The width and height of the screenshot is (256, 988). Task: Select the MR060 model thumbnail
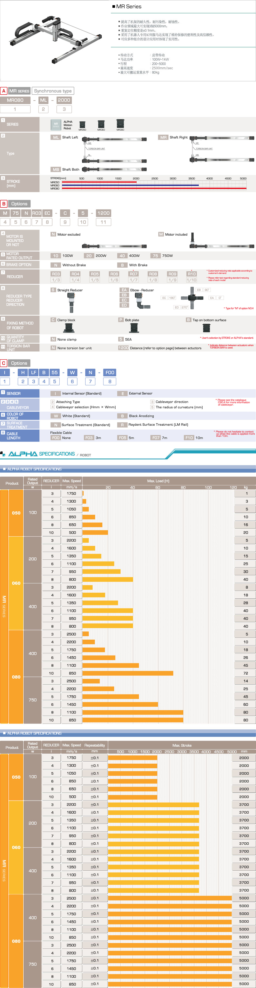click(101, 124)
